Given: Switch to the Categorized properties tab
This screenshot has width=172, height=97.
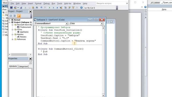Looking at the screenshot, I should click(x=23, y=67).
